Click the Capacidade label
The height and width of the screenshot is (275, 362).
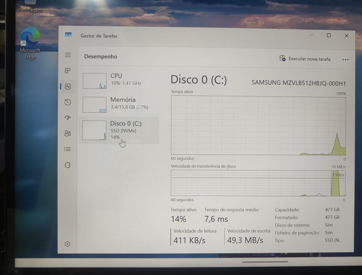click(287, 210)
